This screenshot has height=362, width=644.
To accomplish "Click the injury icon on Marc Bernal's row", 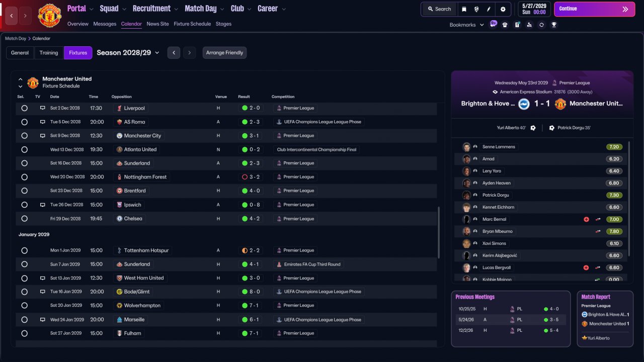I will point(586,219).
